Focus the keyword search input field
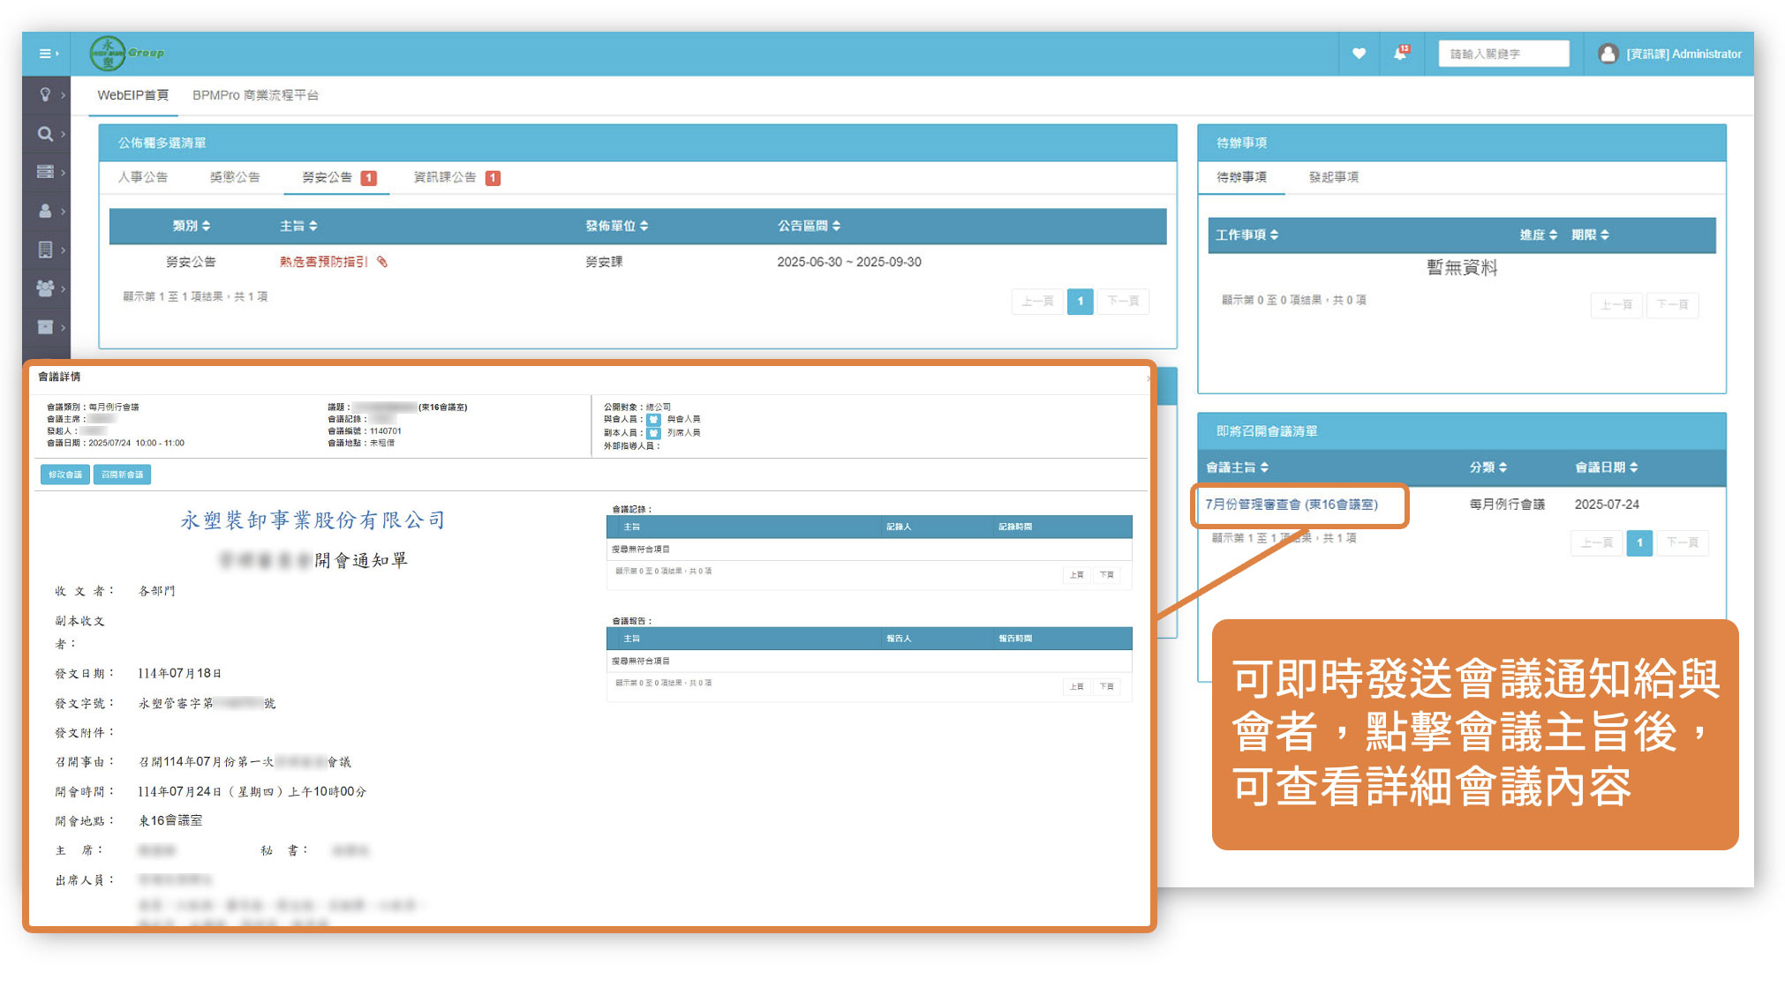 pyautogui.click(x=1503, y=54)
